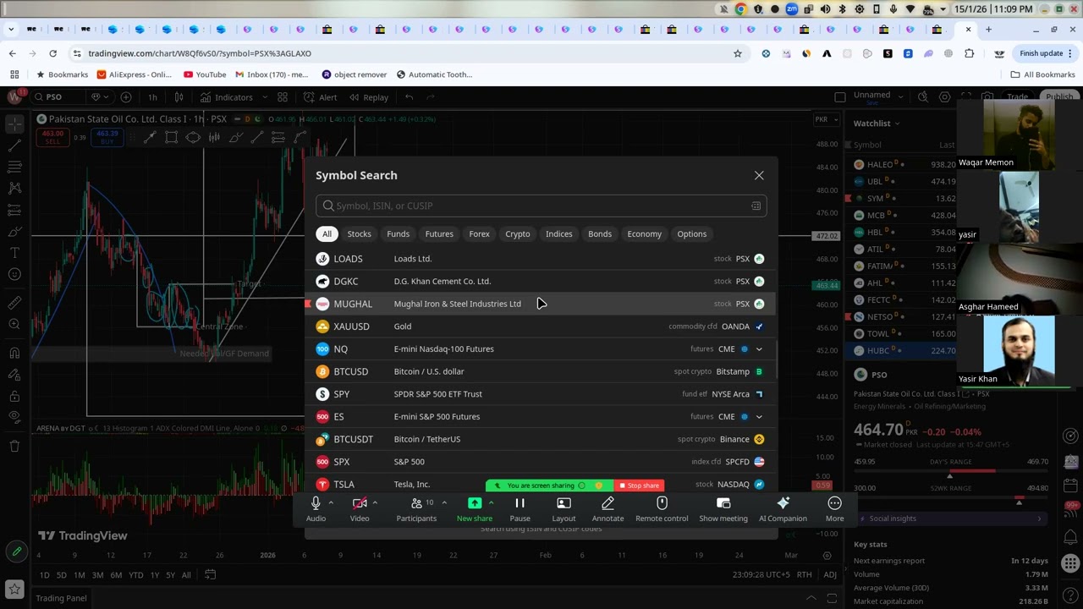Click the Stop share button
This screenshot has height=609, width=1083.
pyautogui.click(x=639, y=486)
